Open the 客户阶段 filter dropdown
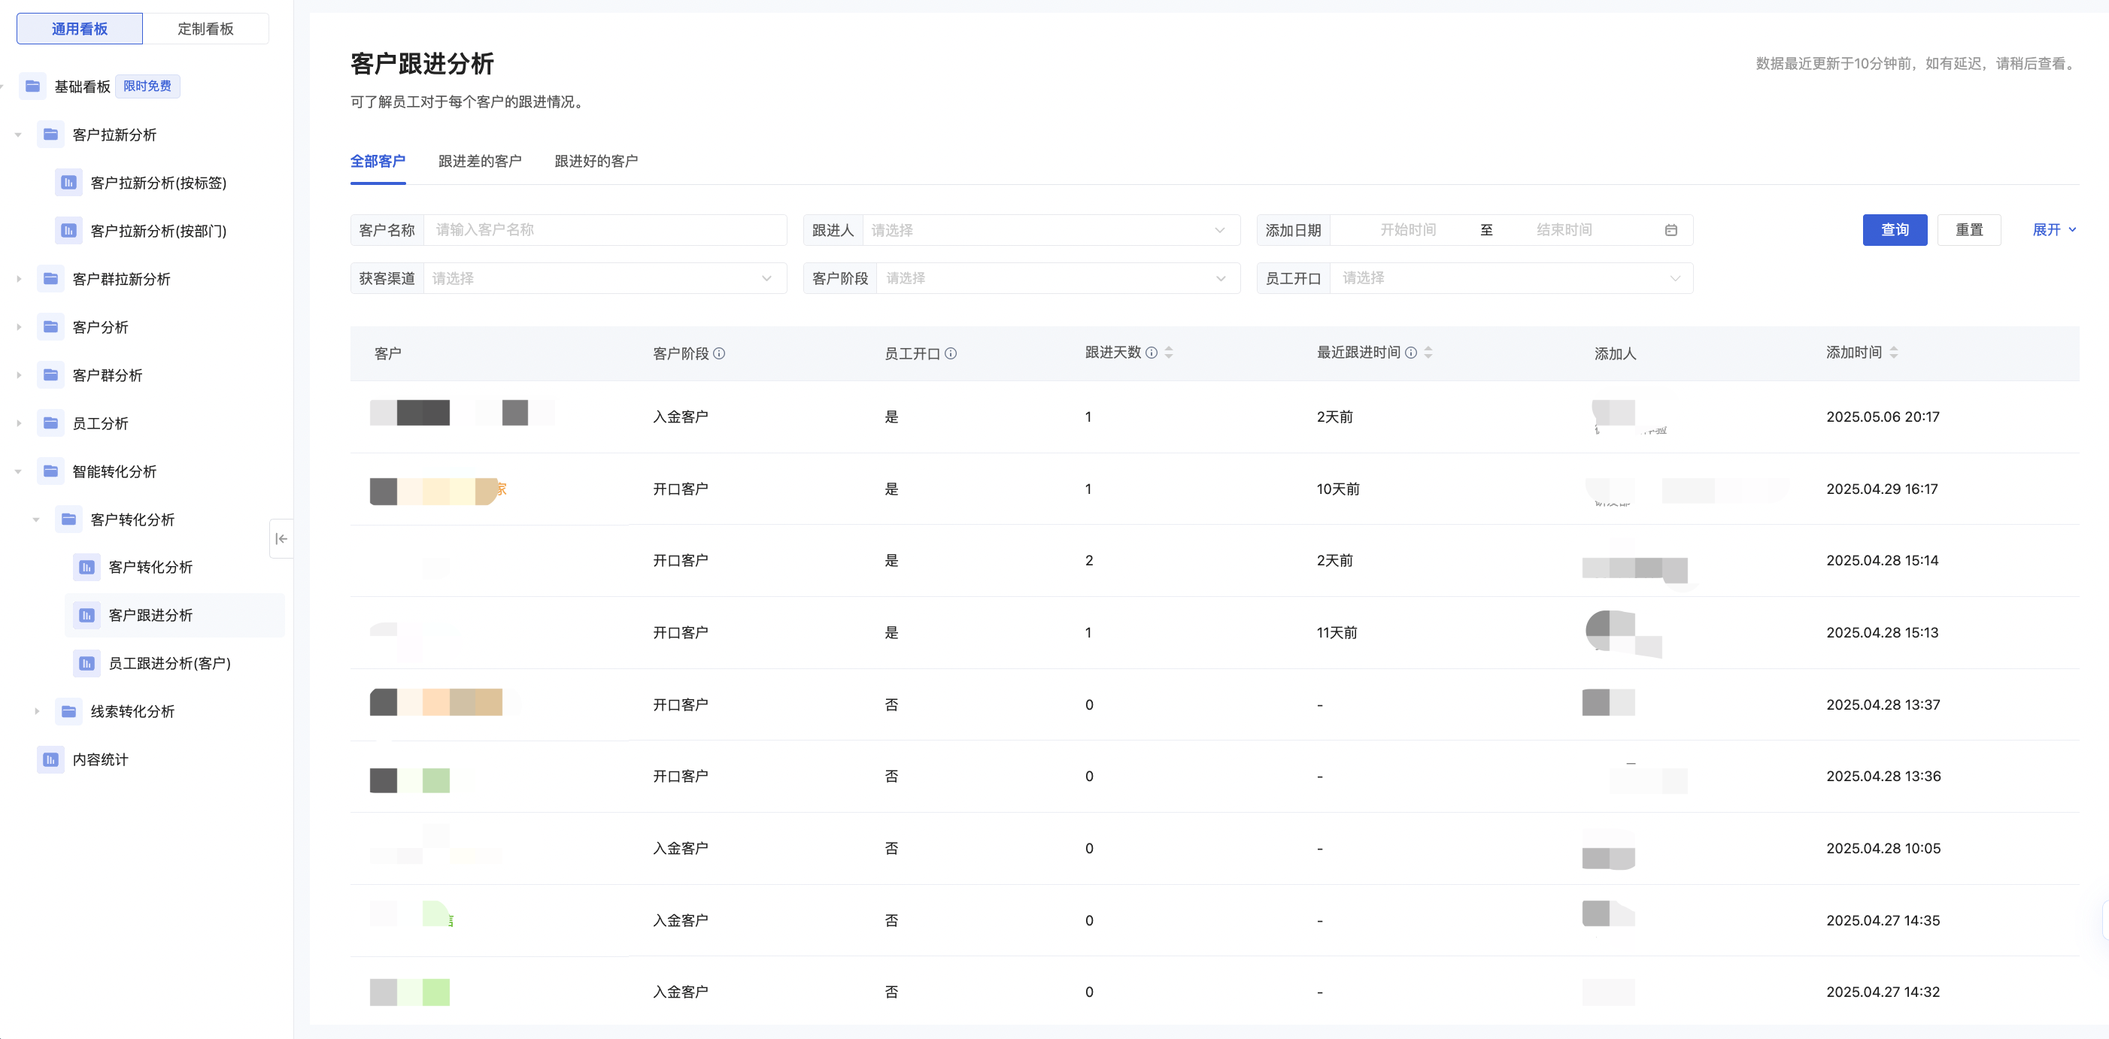Viewport: 2109px width, 1039px height. (1058, 278)
